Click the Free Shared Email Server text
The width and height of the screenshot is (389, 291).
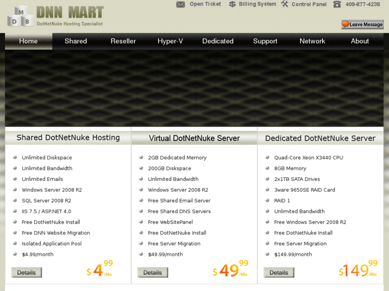179,201
